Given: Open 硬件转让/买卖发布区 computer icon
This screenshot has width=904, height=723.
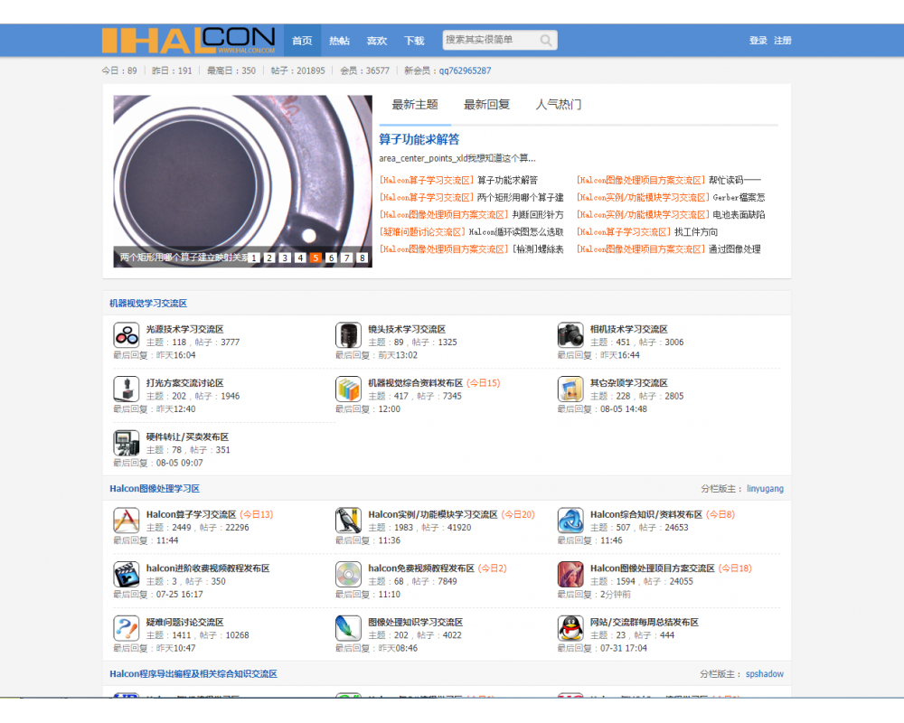Looking at the screenshot, I should [127, 443].
